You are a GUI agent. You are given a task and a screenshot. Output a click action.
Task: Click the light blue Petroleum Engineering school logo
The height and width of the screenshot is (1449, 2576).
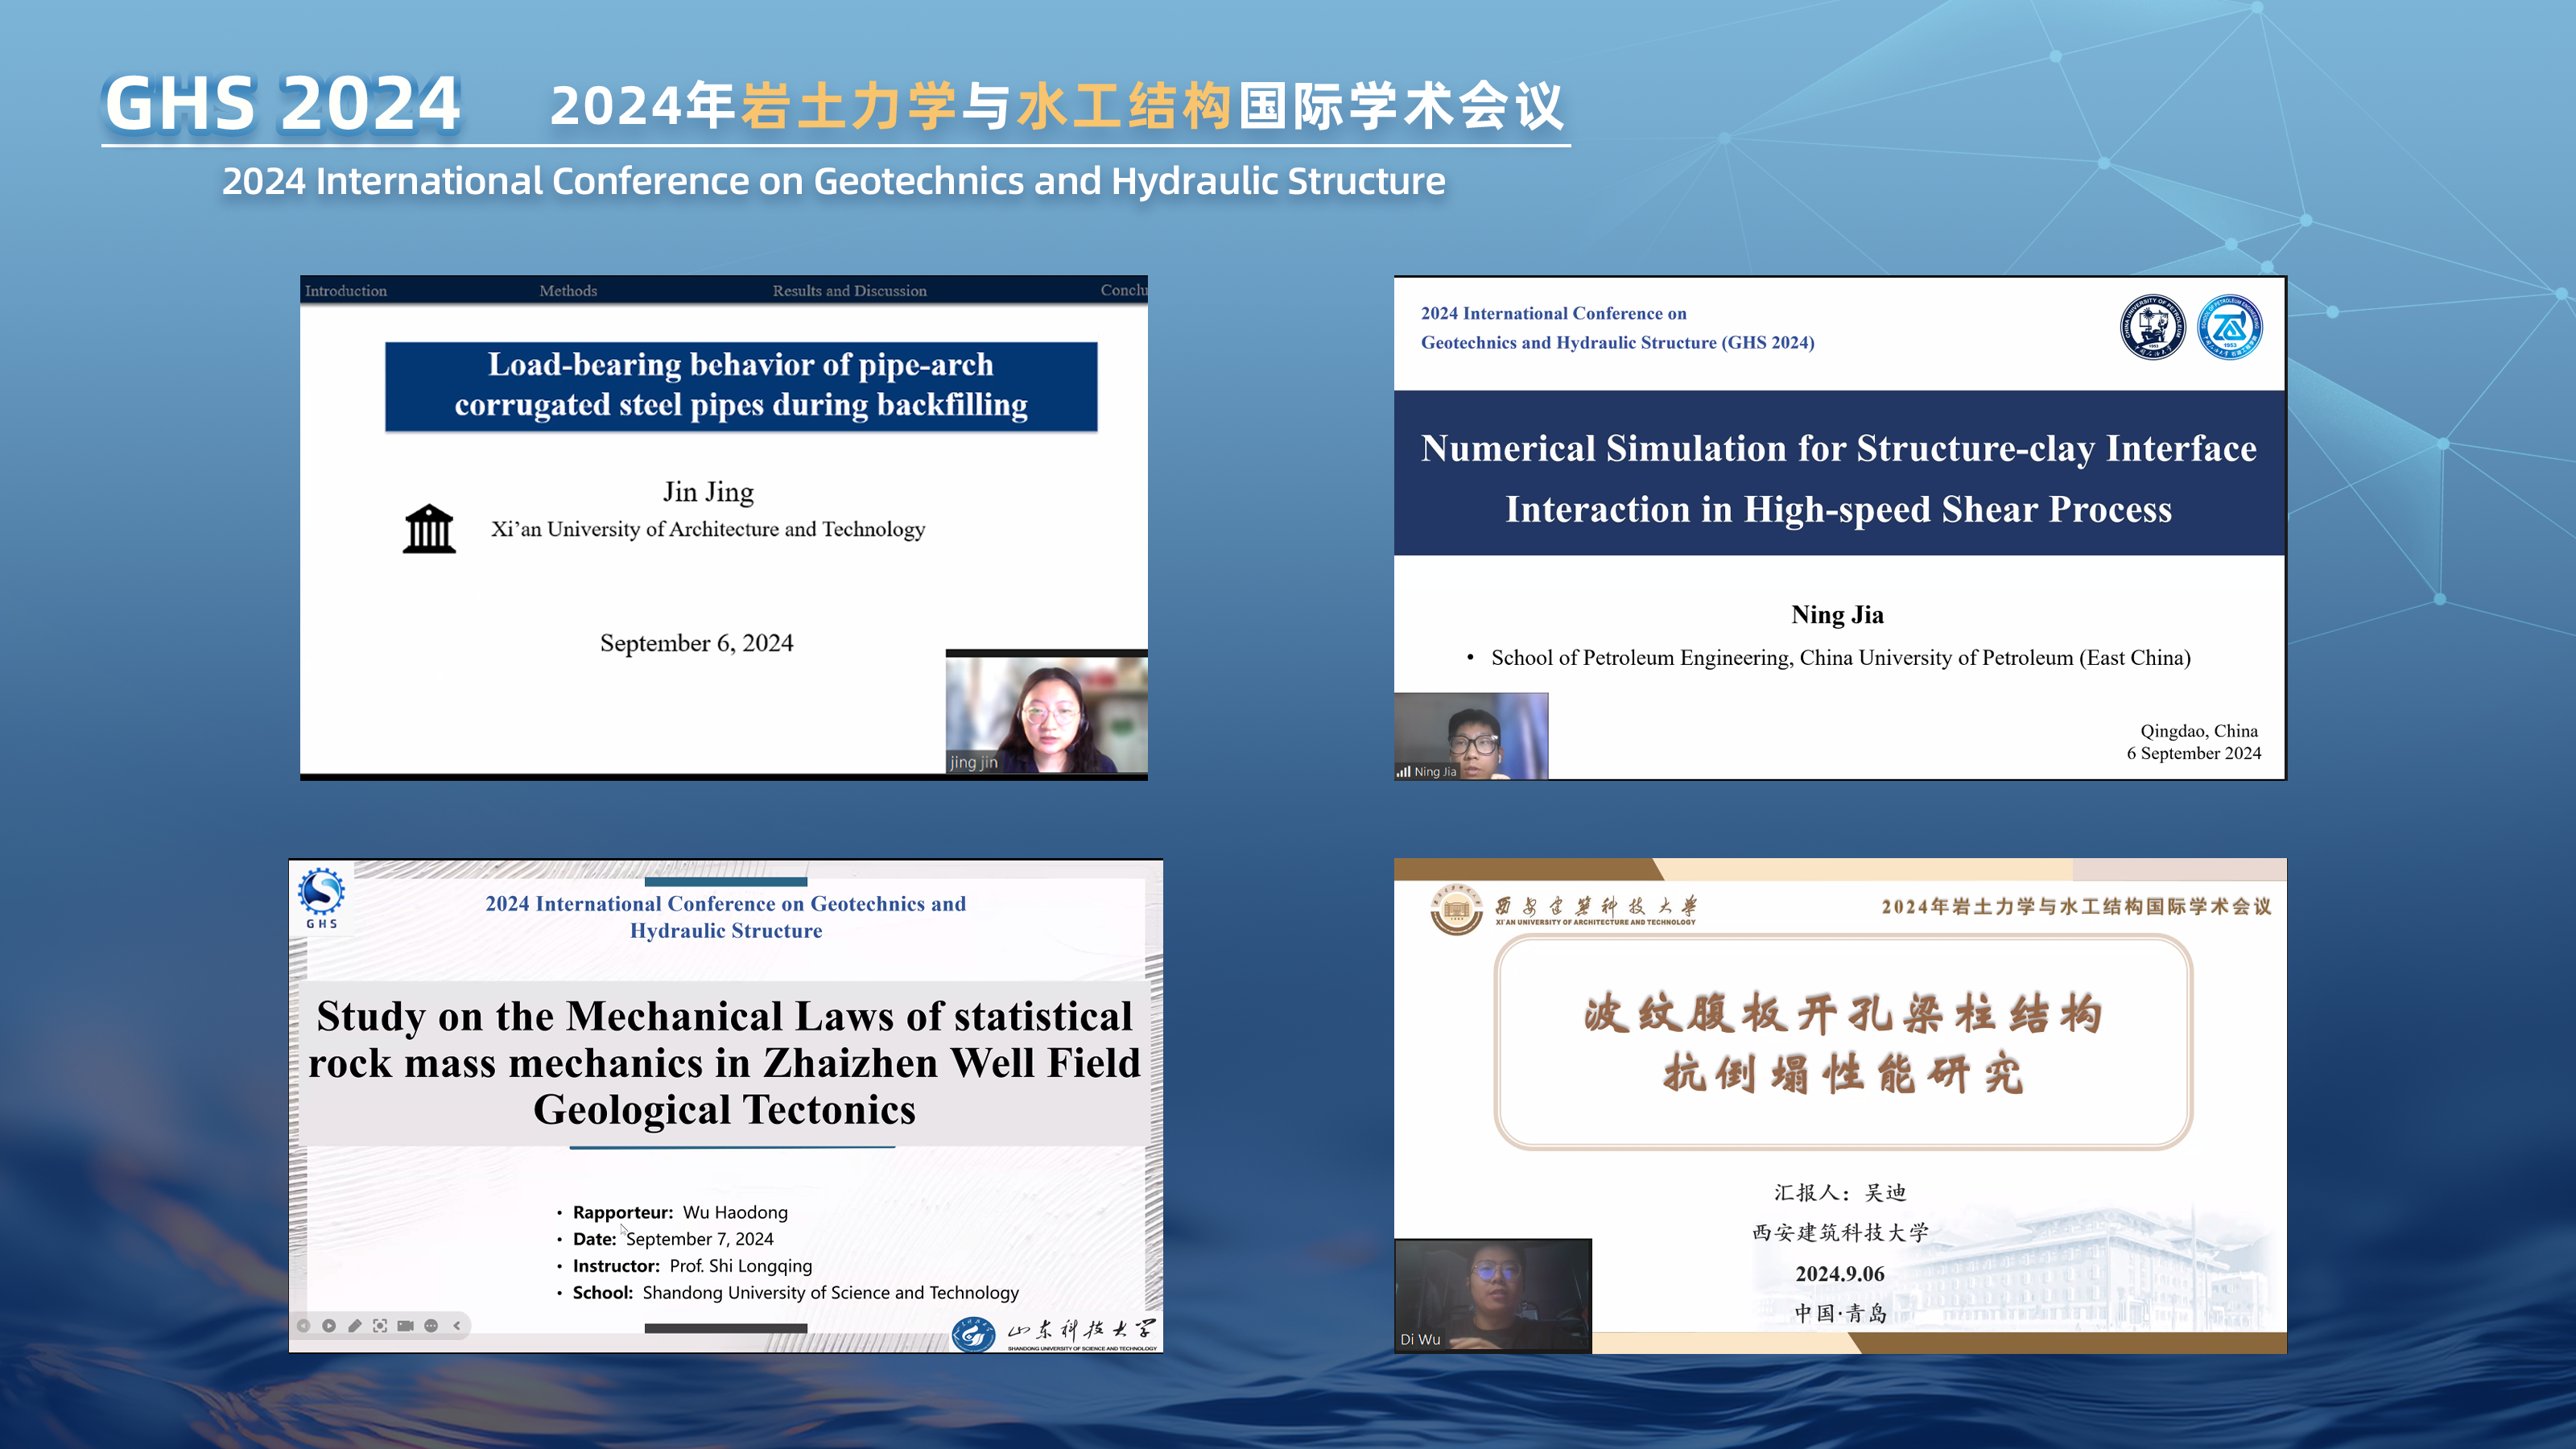2229,327
